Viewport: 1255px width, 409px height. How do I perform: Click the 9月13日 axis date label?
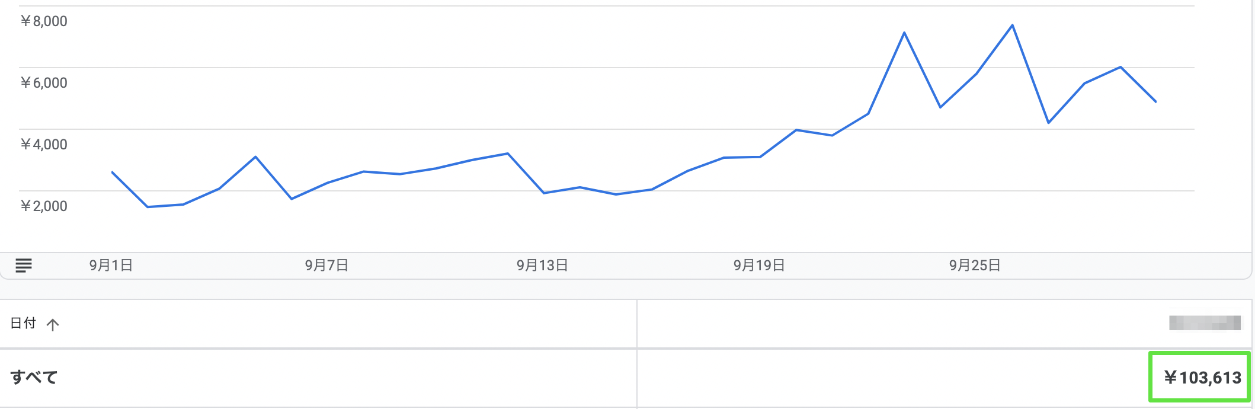tap(542, 266)
